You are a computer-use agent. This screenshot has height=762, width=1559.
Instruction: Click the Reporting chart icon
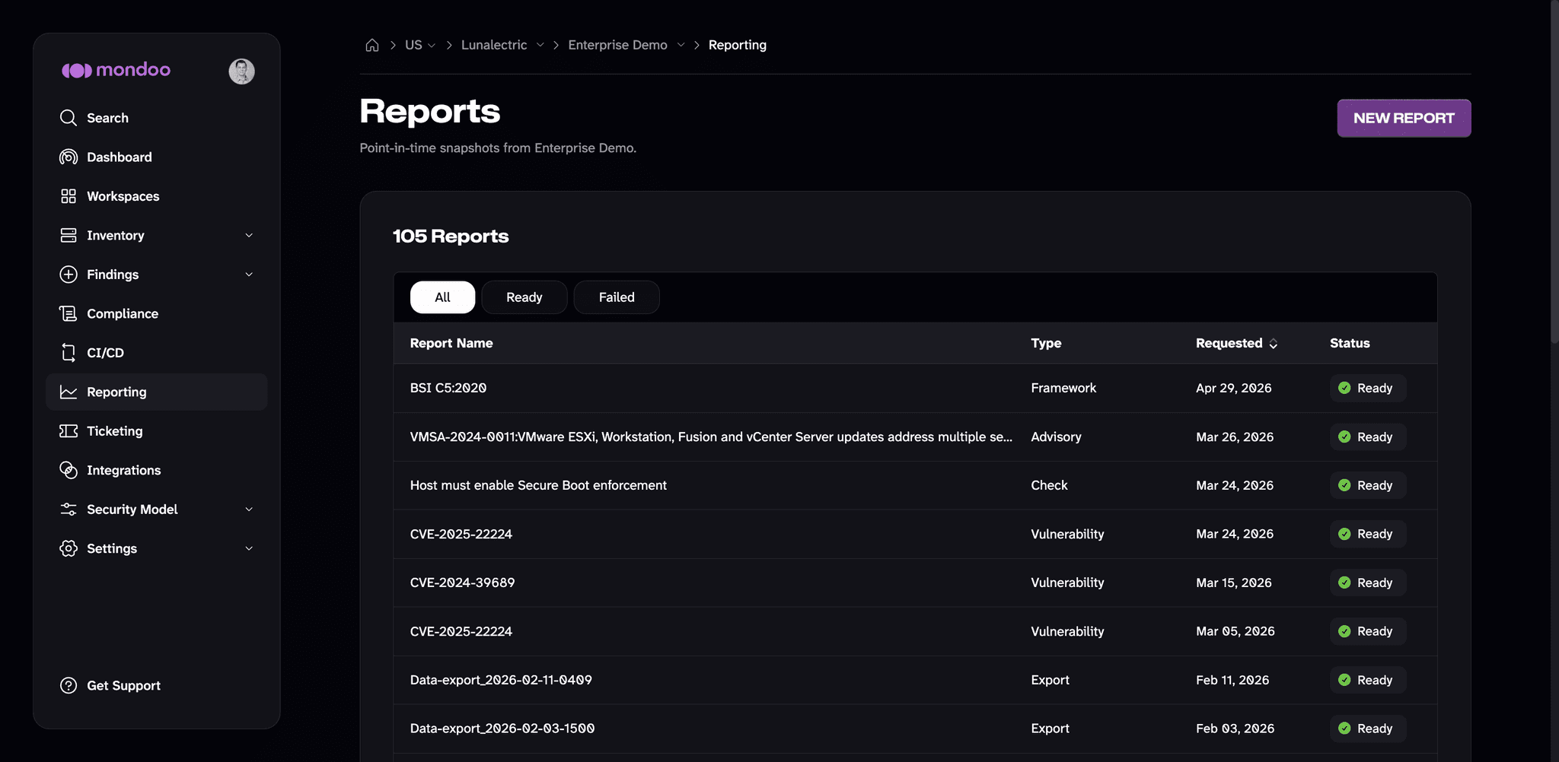[x=69, y=392]
